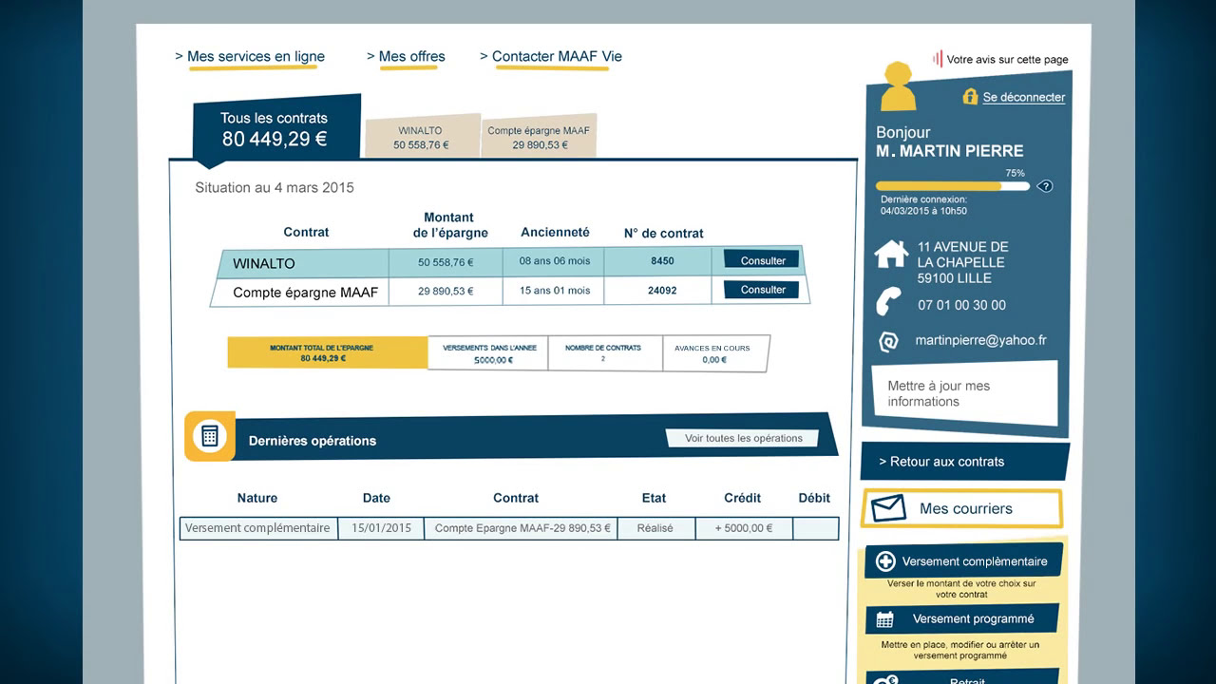This screenshot has width=1216, height=684.
Task: Click the Ancienneté column header
Action: pos(555,232)
